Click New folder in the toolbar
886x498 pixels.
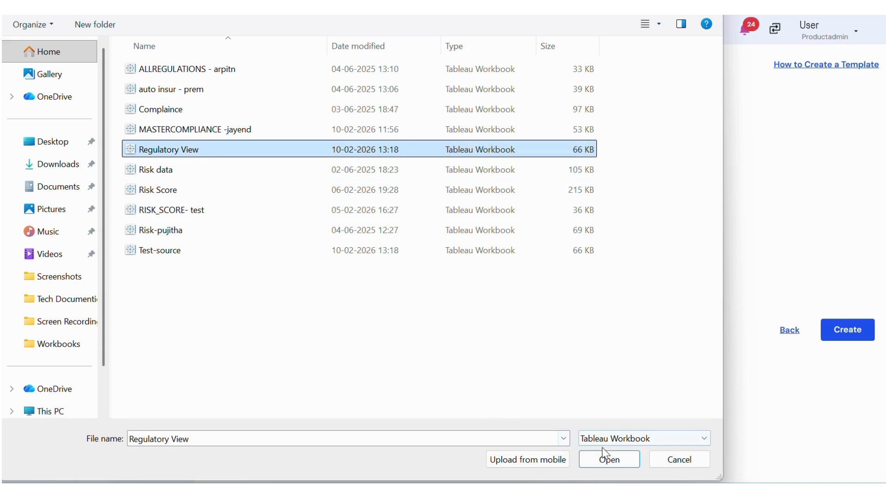[x=95, y=24]
